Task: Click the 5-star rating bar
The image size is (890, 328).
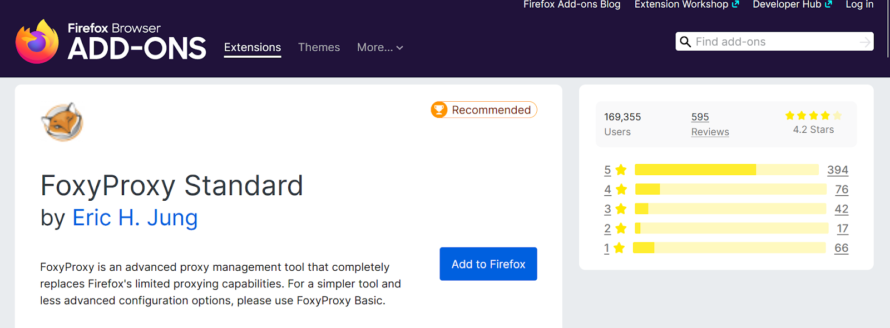Action: pos(726,170)
